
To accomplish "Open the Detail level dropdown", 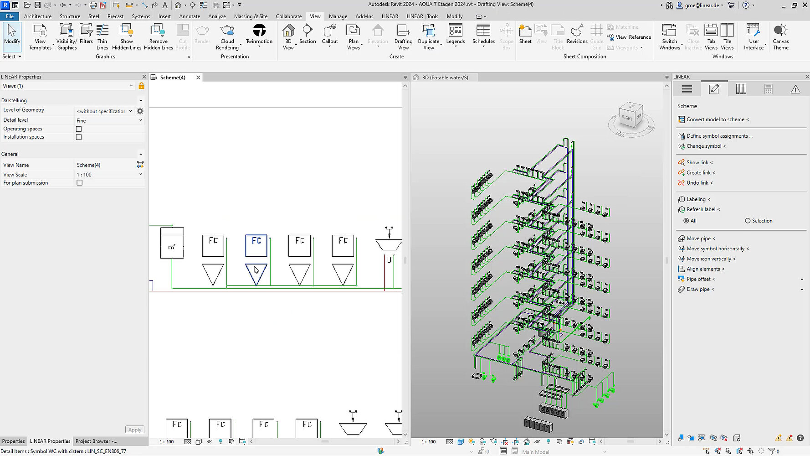I will (139, 120).
